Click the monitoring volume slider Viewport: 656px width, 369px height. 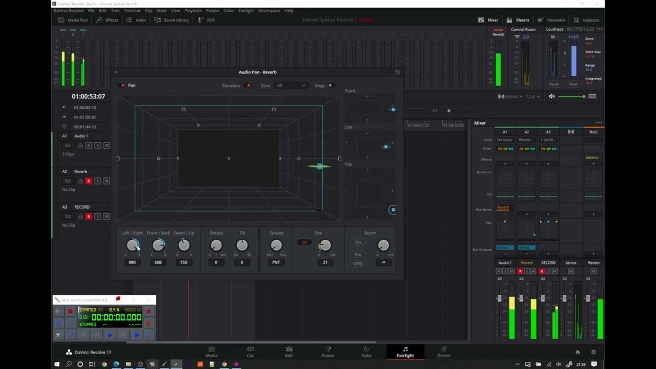[x=571, y=96]
